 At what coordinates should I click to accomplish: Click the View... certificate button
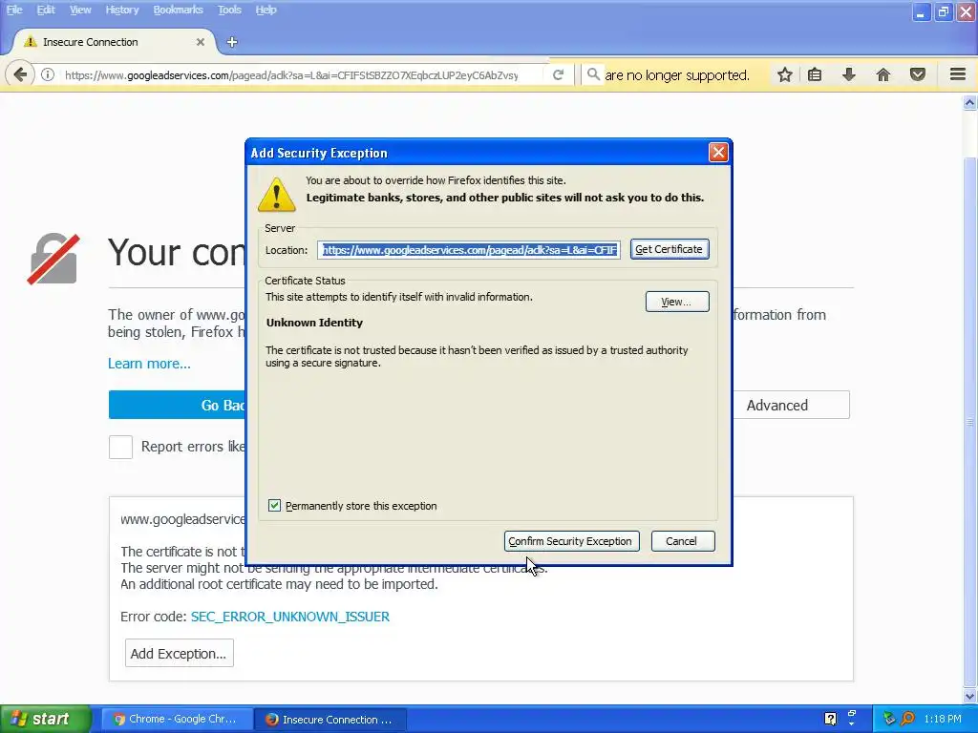pyautogui.click(x=677, y=302)
